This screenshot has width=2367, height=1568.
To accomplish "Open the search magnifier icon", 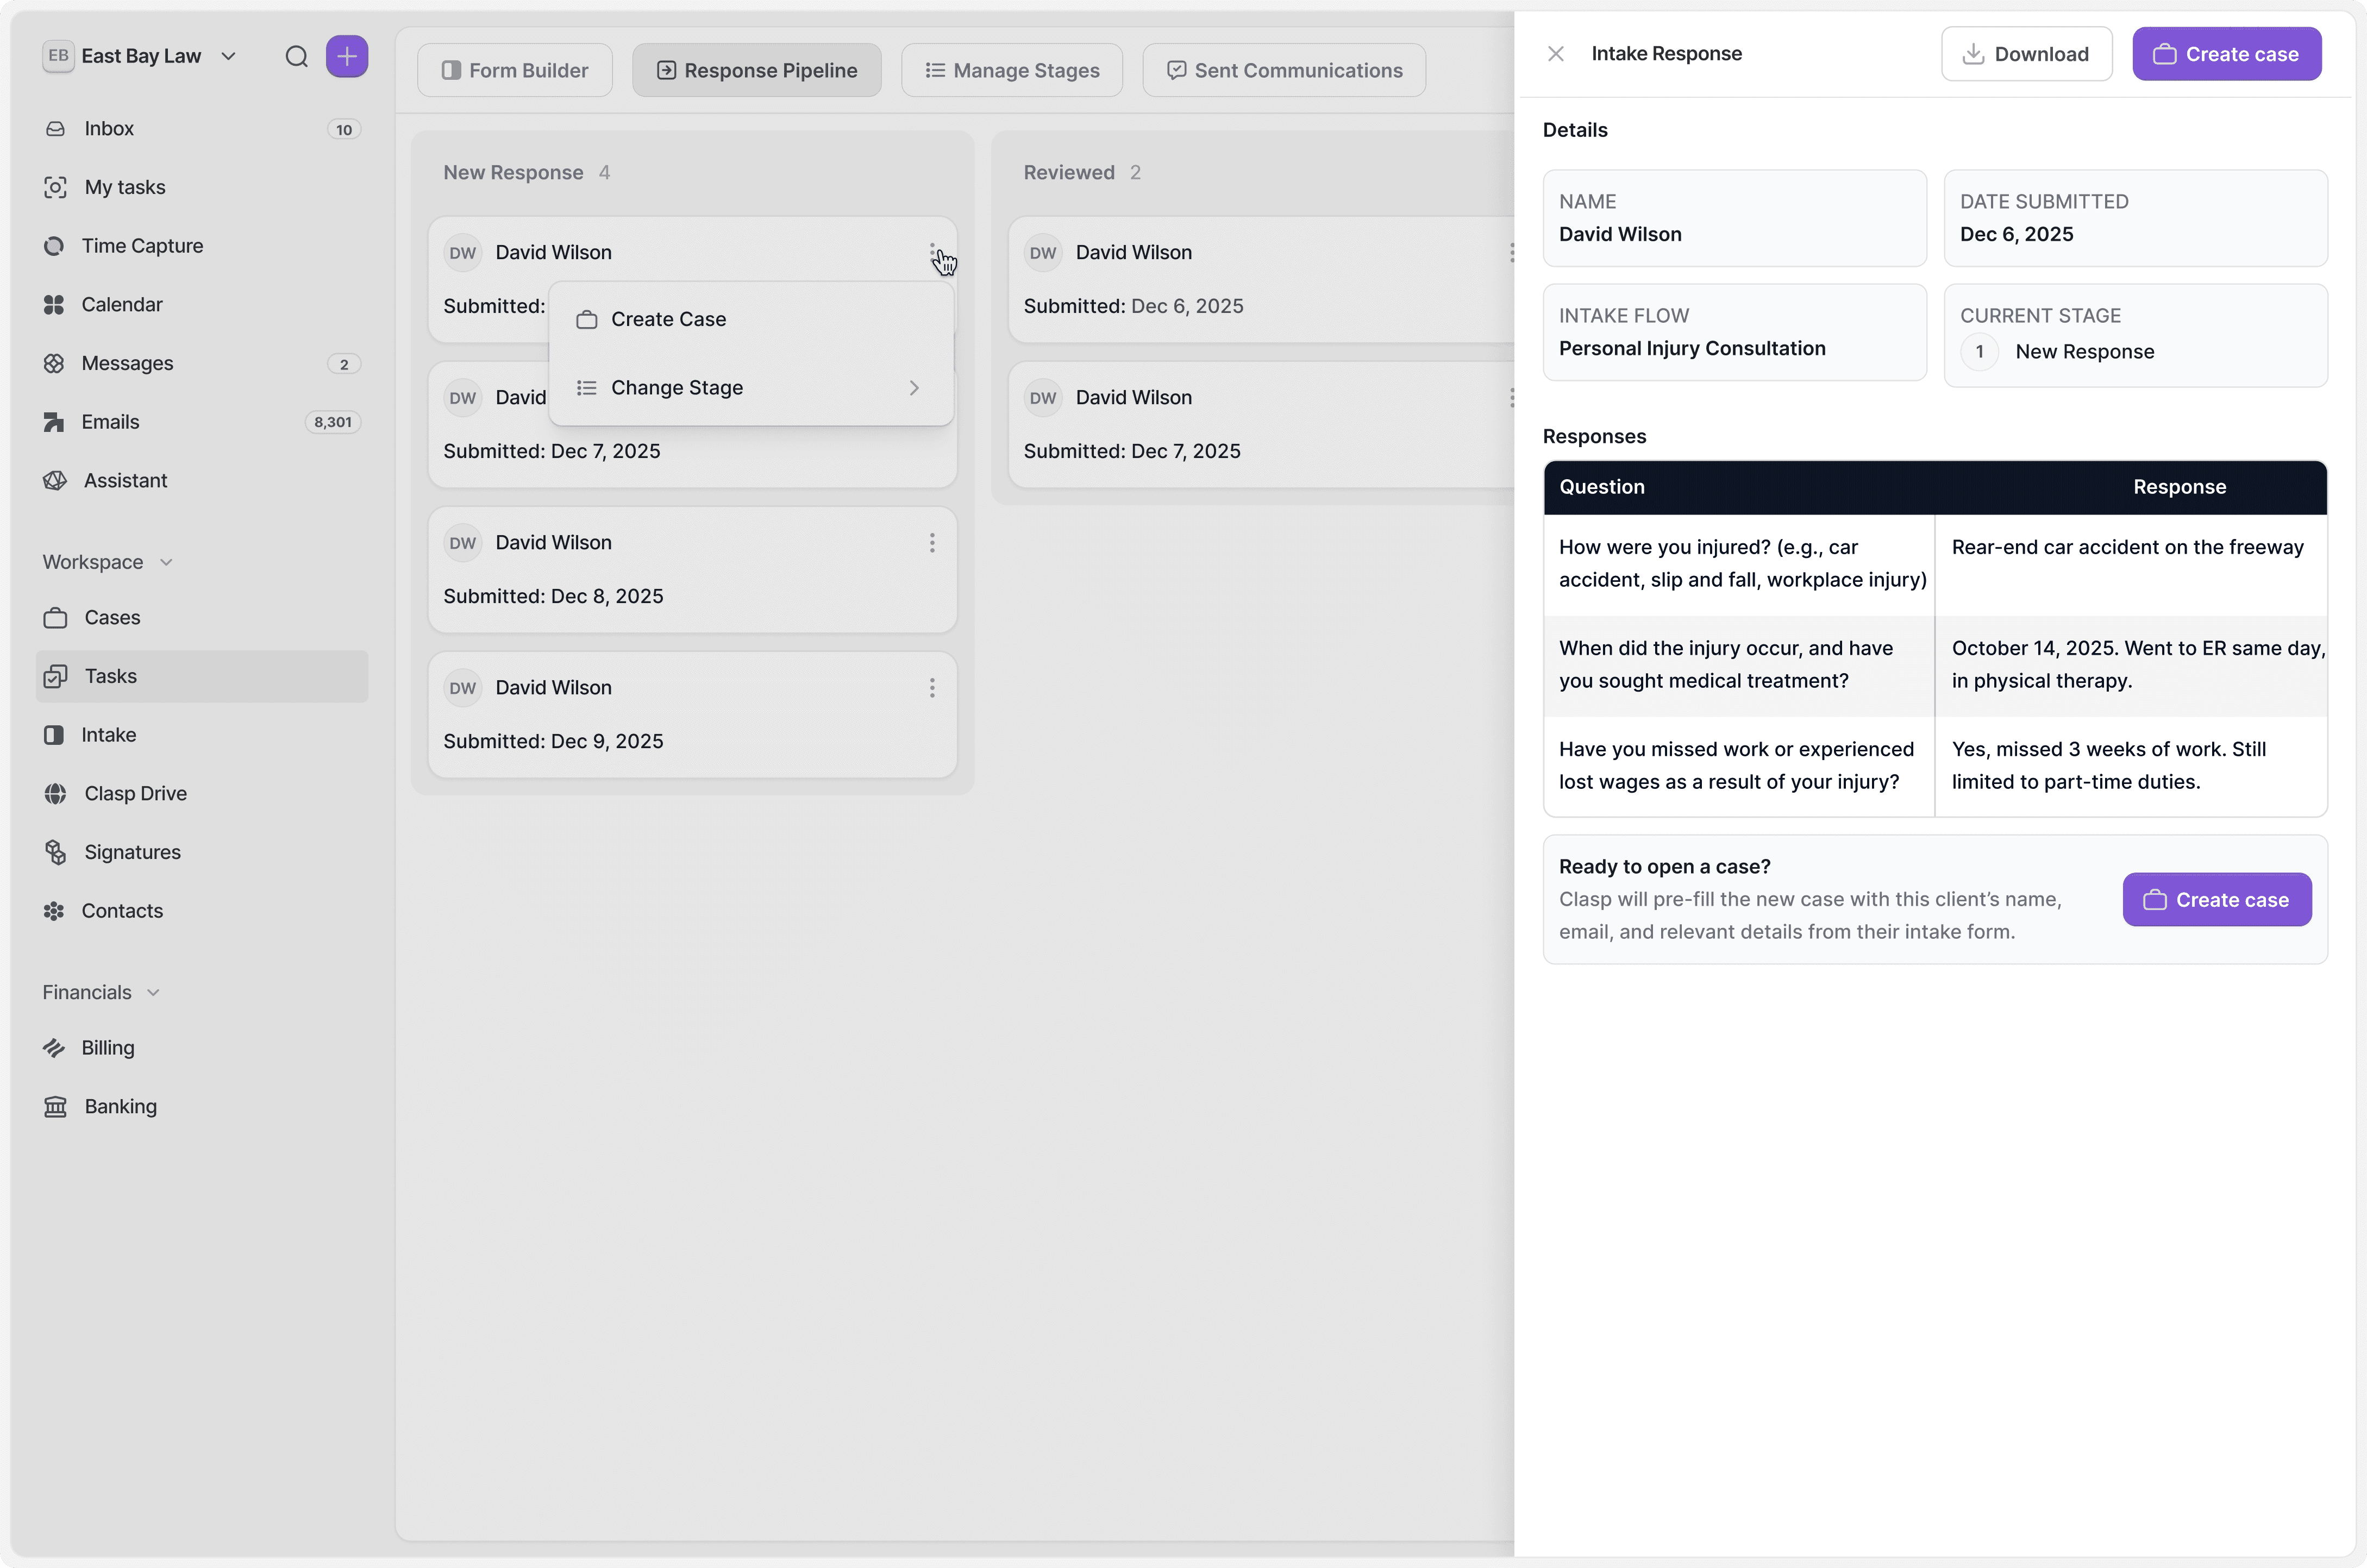I will pyautogui.click(x=296, y=56).
